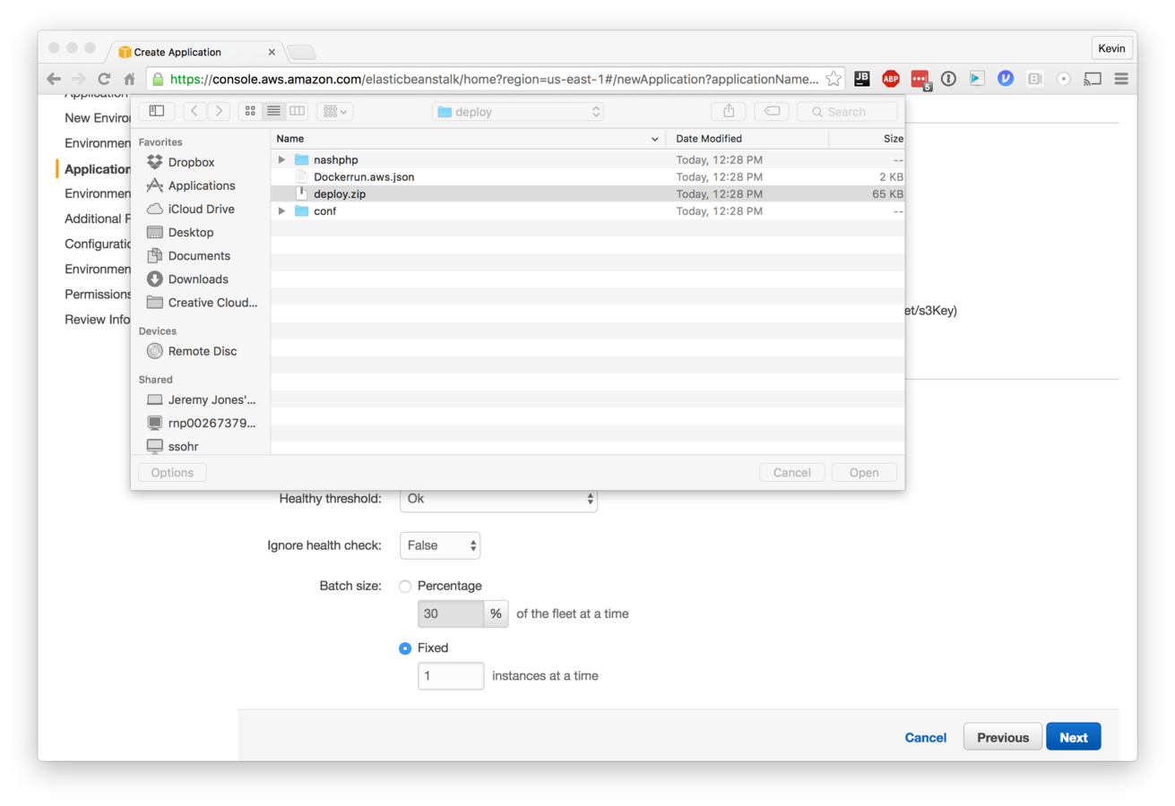This screenshot has width=1175, height=806.
Task: Open iCloud Drive in sidebar
Action: tap(201, 209)
